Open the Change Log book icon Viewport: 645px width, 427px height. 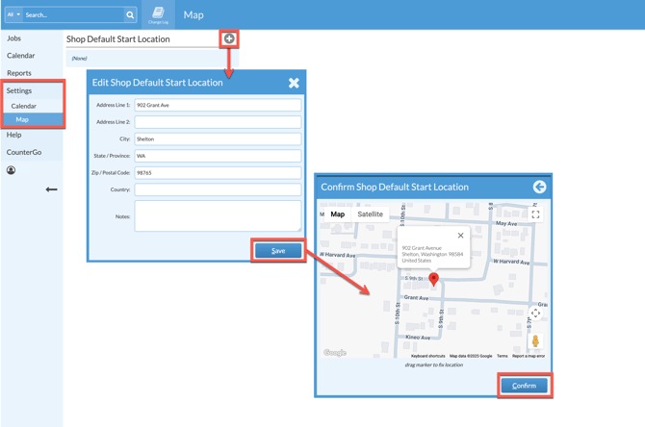[159, 14]
